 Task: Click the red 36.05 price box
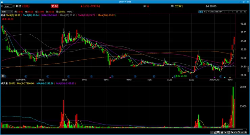(x=54, y=6)
